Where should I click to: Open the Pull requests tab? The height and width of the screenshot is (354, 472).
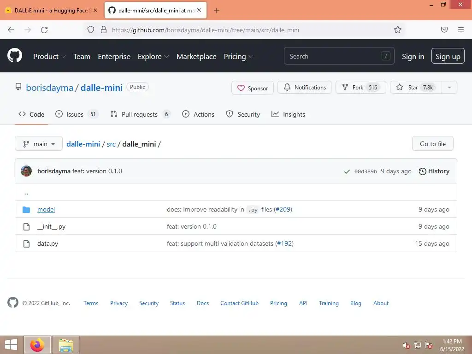coord(140,114)
